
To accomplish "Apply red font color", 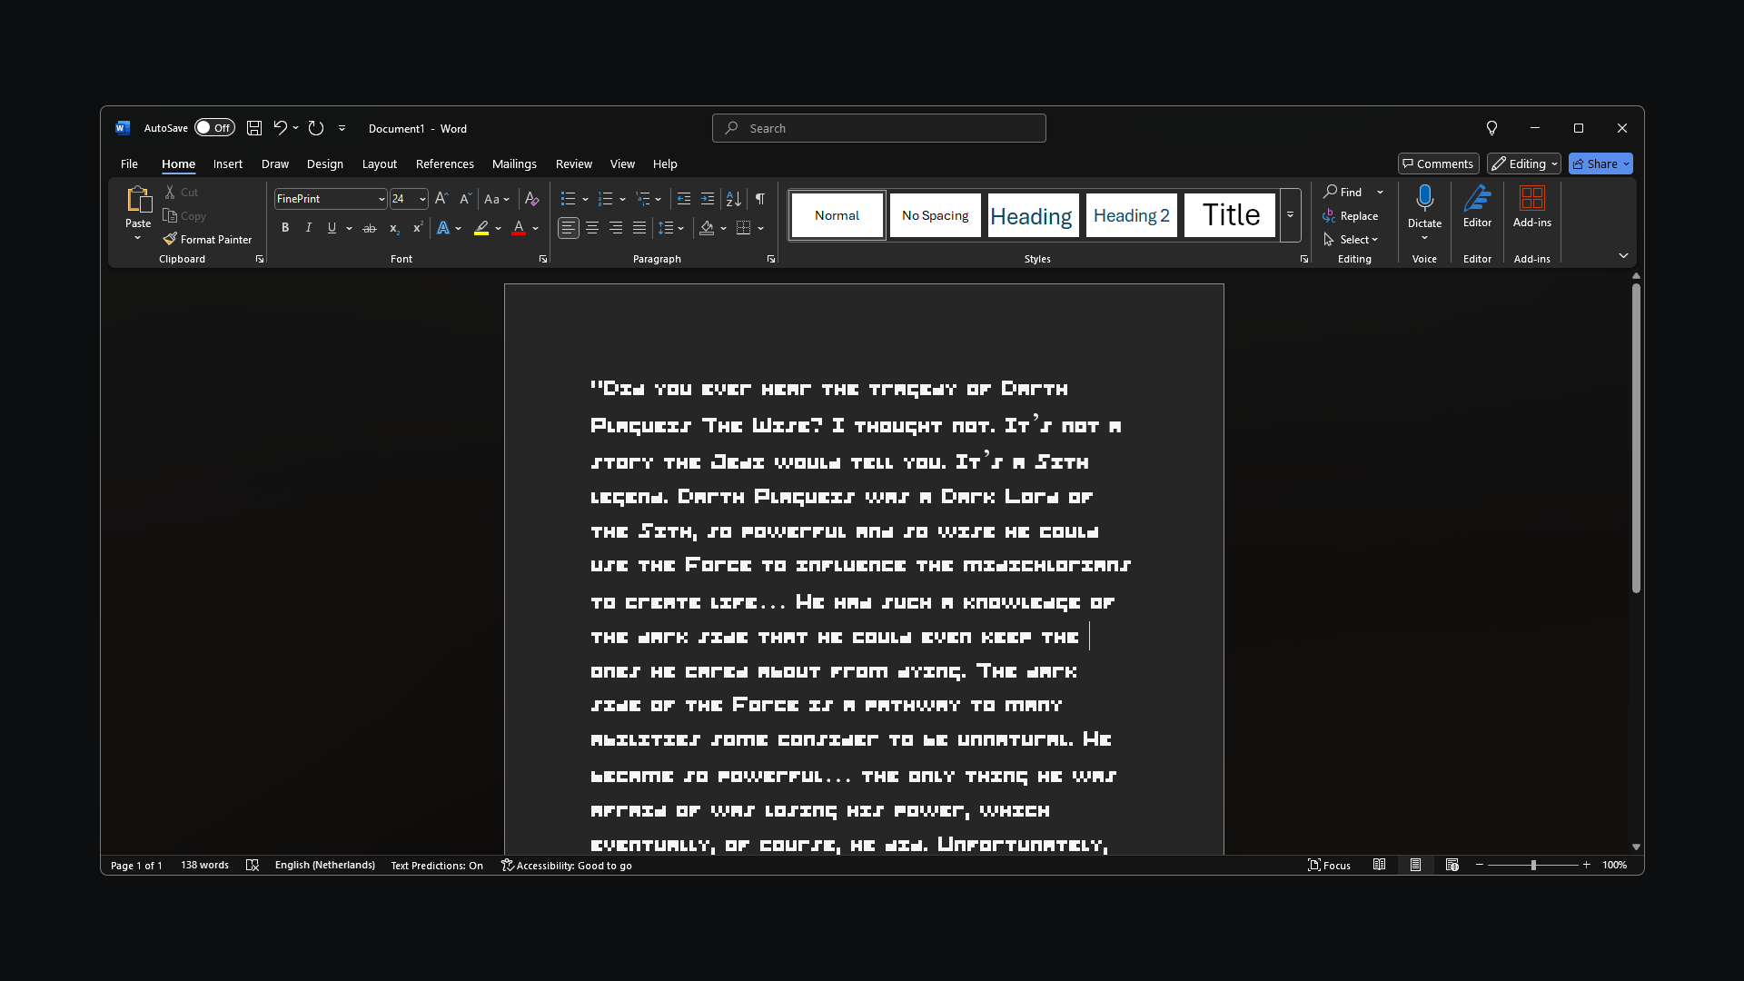I will click(x=519, y=228).
